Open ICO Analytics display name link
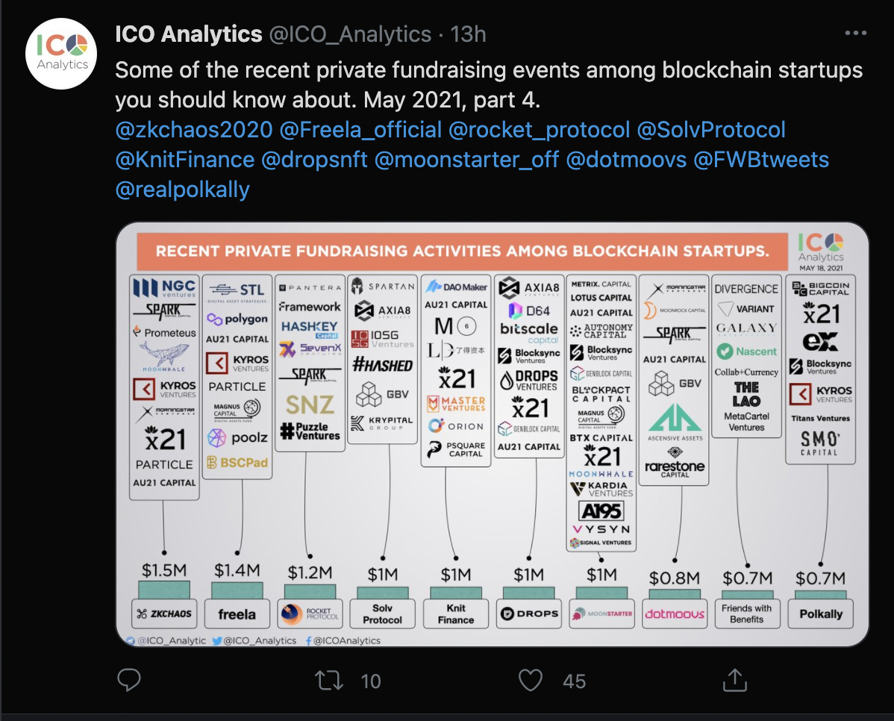The image size is (894, 721). click(188, 34)
